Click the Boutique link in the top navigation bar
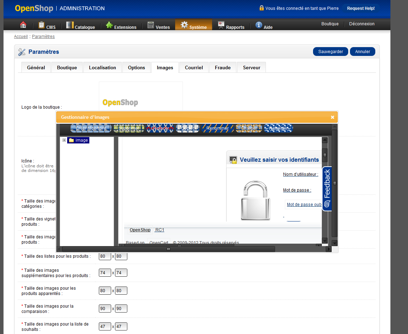 click(x=330, y=24)
